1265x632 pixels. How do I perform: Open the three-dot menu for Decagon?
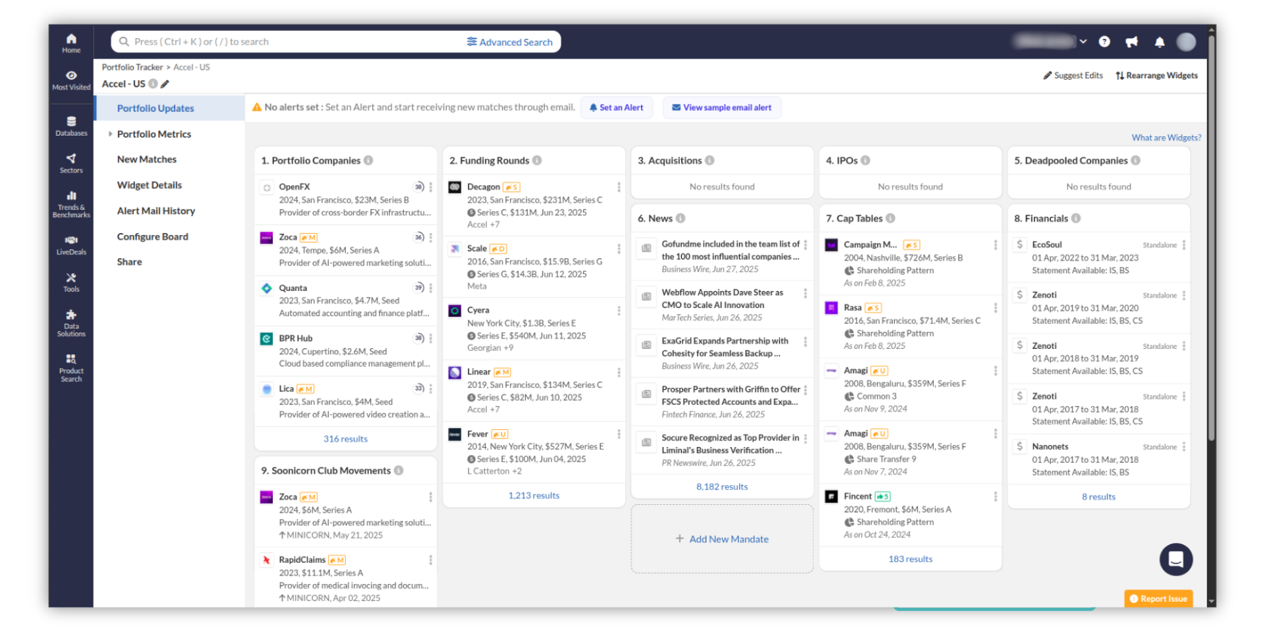click(x=619, y=188)
